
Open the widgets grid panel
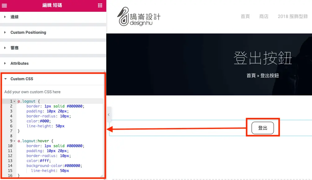[100, 5]
